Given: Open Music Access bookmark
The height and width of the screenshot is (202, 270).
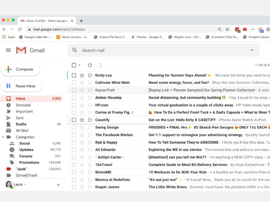Looking at the screenshot, I should pyautogui.click(x=72, y=37).
